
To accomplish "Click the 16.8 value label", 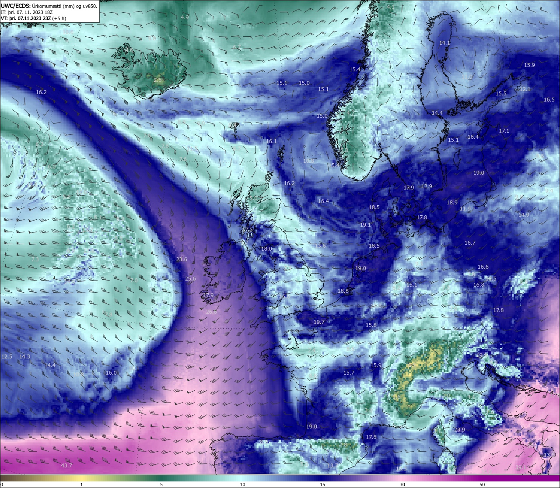I will coord(479,284).
